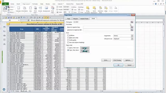Click the Help question mark icon in ribbon
The width and height of the screenshot is (166, 93).
[x=156, y=4]
